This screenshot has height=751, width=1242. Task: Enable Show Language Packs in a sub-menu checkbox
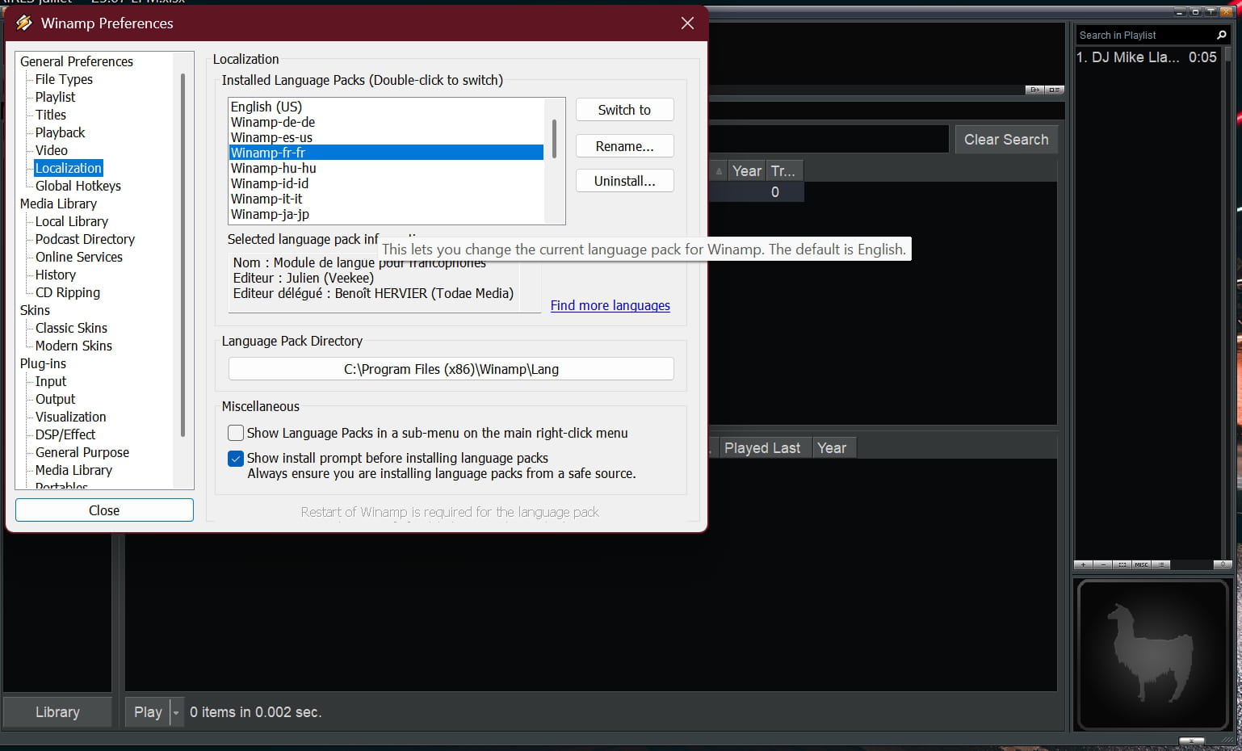click(x=236, y=433)
